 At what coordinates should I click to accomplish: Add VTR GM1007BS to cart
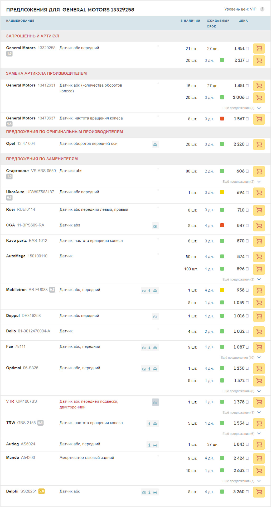pyautogui.click(x=259, y=402)
